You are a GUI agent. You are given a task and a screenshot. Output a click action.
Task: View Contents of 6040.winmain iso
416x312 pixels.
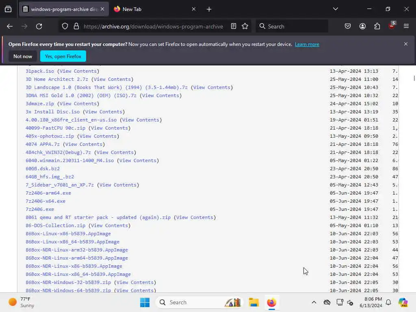pos(138,160)
